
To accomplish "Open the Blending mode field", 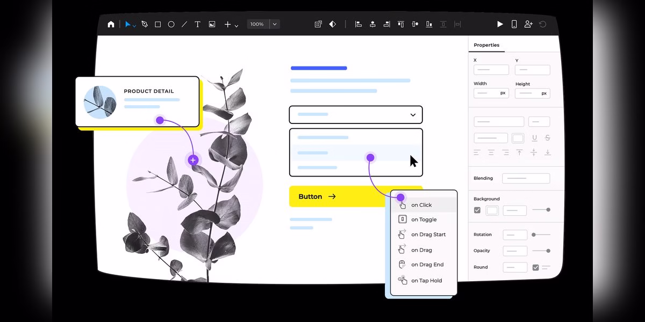I will click(526, 178).
